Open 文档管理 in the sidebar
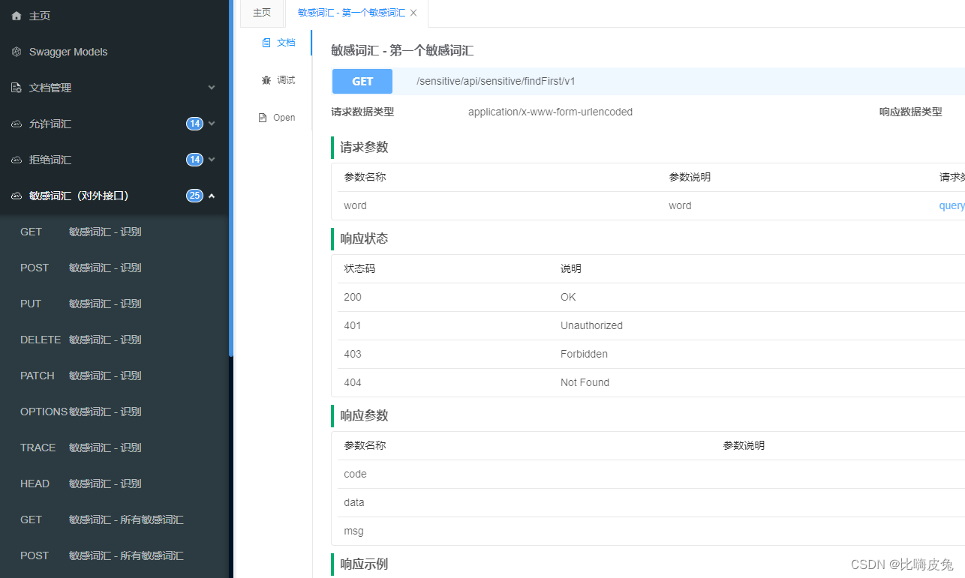 [114, 88]
